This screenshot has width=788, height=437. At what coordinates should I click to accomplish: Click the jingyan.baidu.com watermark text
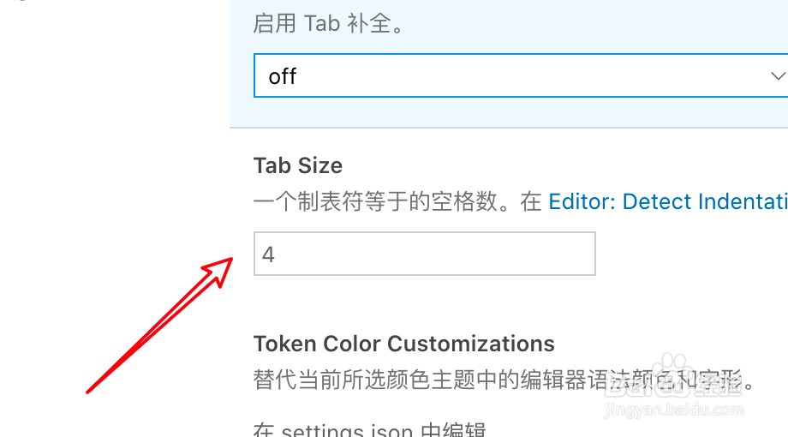coord(674,410)
